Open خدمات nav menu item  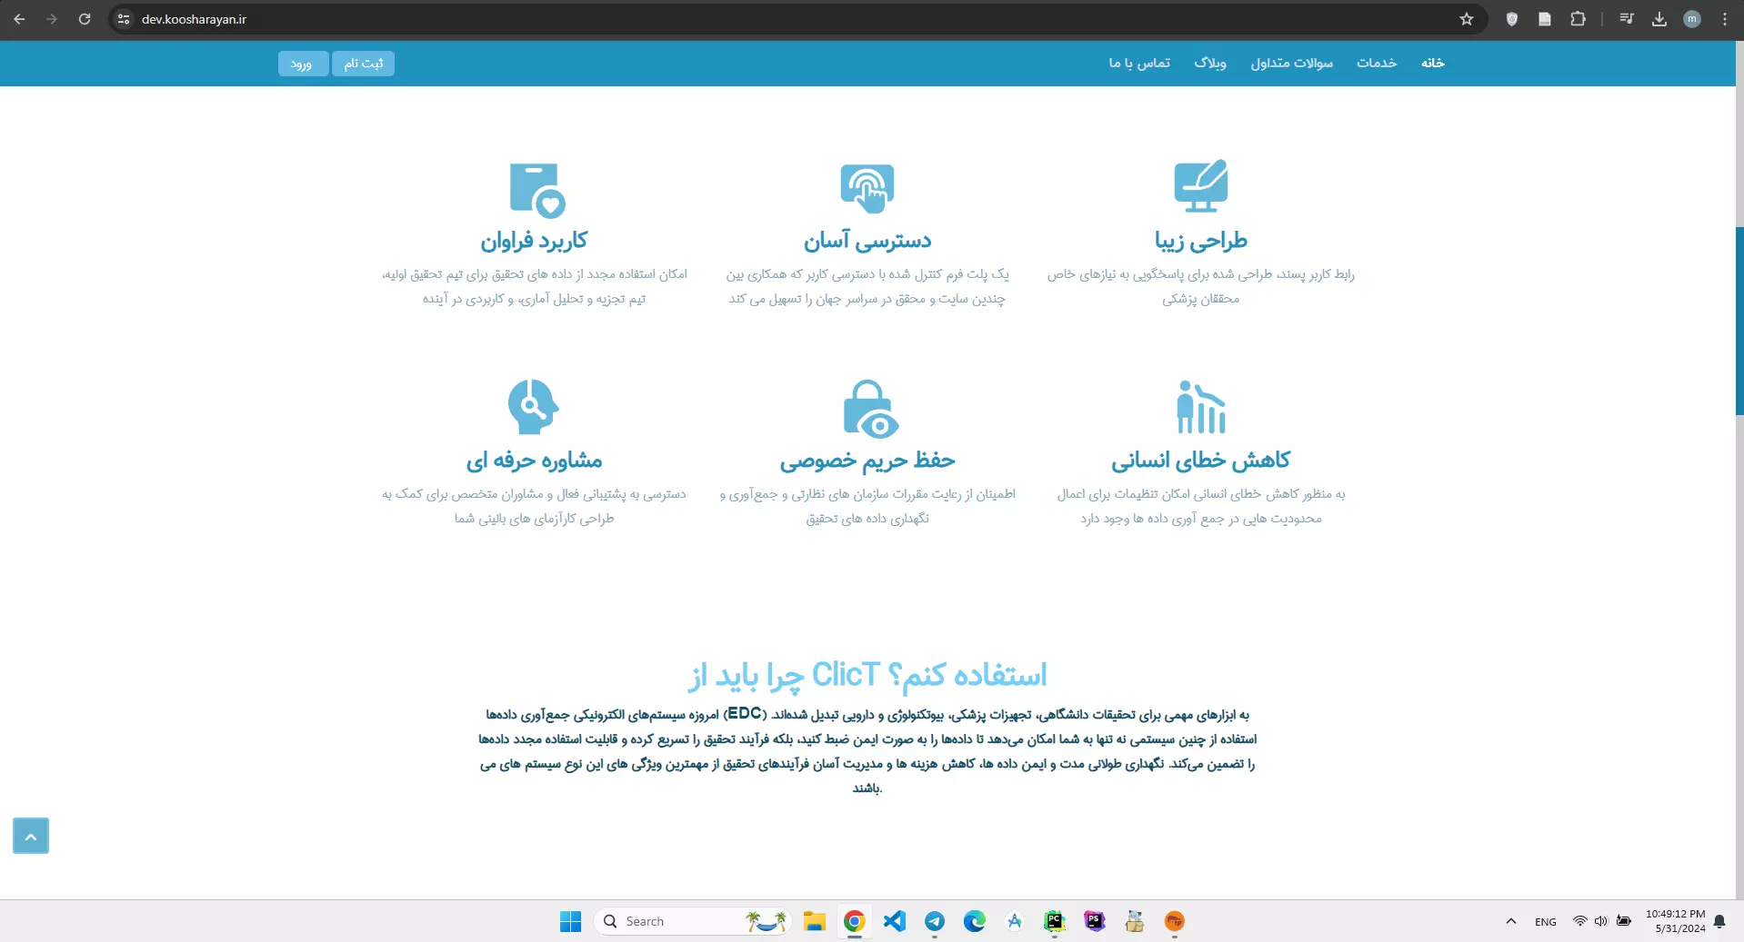click(1377, 63)
